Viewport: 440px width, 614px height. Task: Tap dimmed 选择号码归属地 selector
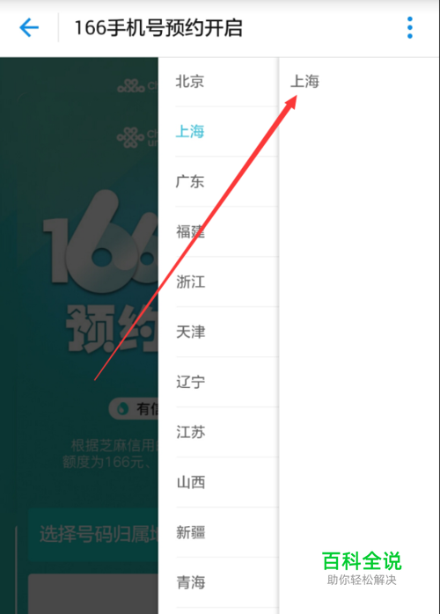tap(93, 535)
